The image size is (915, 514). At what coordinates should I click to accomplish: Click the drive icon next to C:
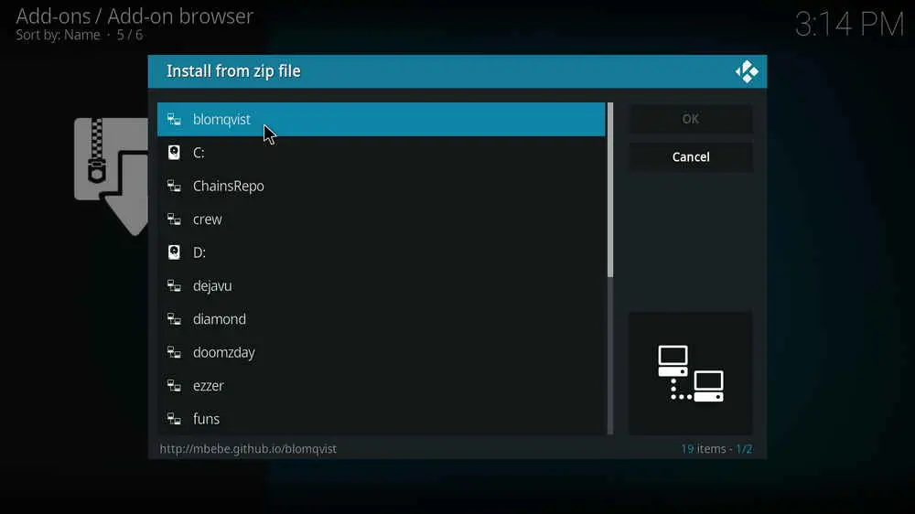pyautogui.click(x=174, y=153)
